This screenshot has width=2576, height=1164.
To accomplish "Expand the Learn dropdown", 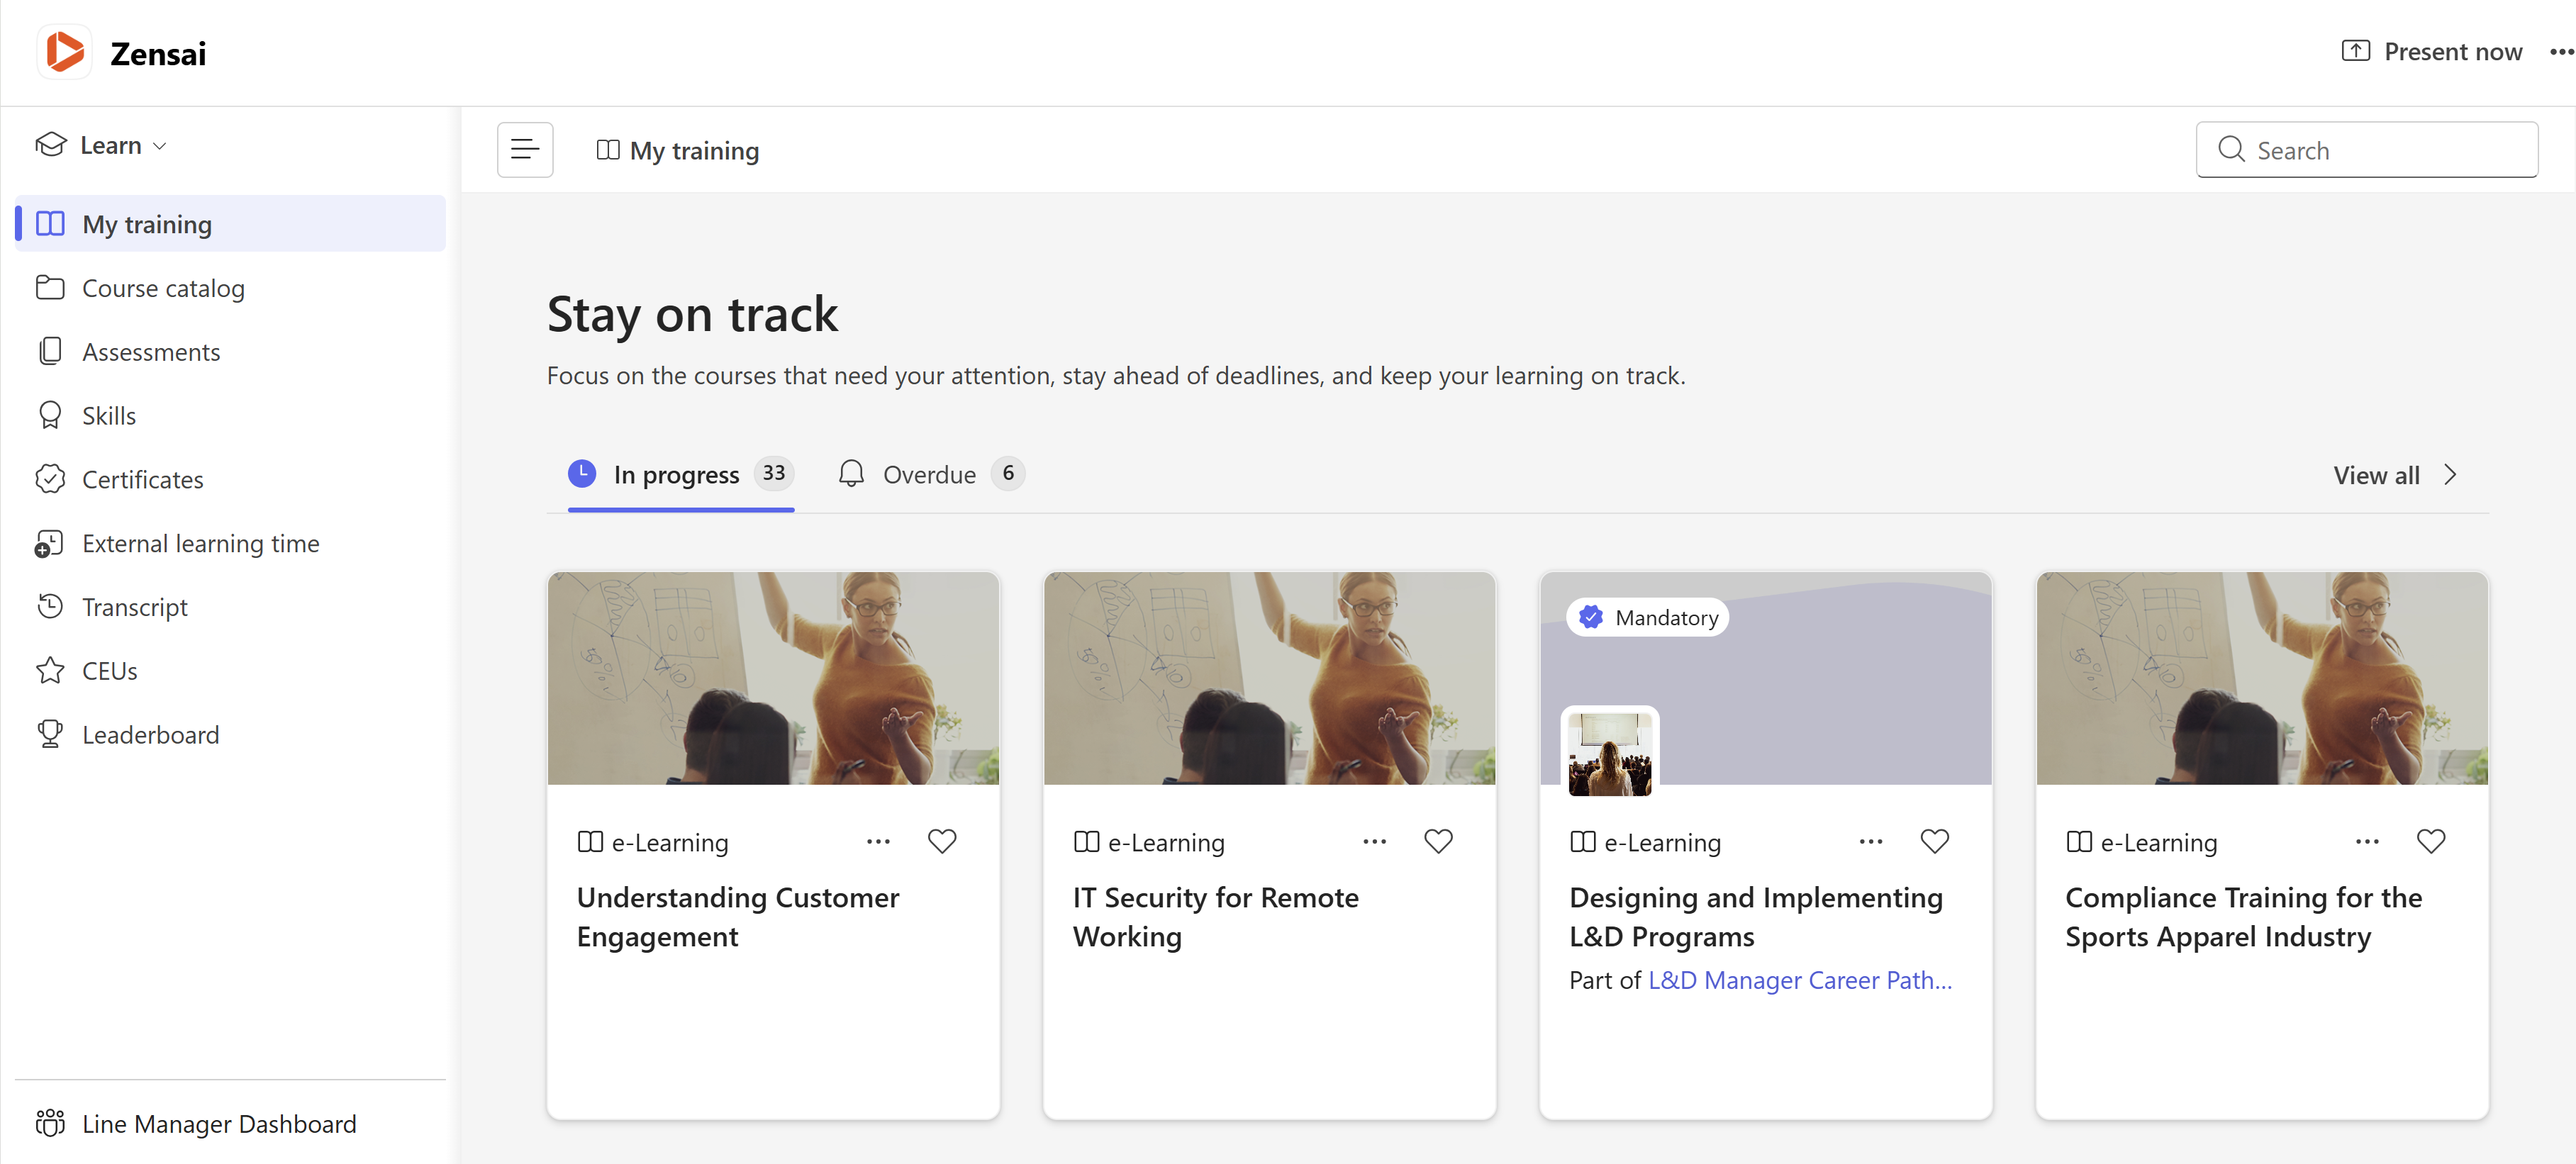I will pyautogui.click(x=101, y=146).
